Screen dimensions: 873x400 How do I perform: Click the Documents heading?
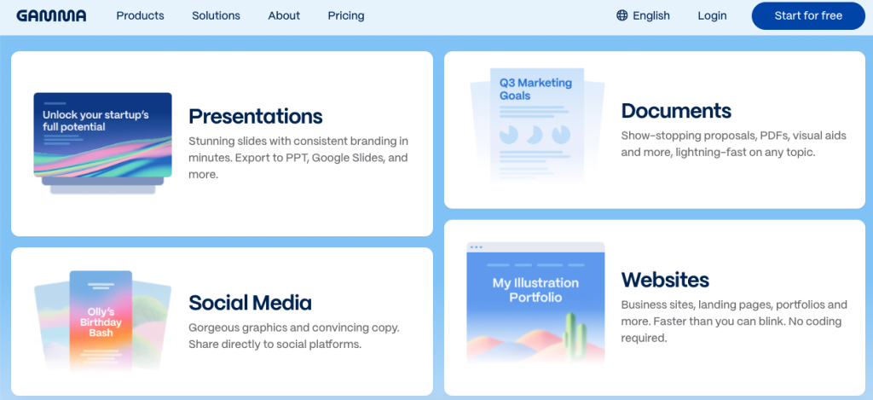tap(676, 111)
